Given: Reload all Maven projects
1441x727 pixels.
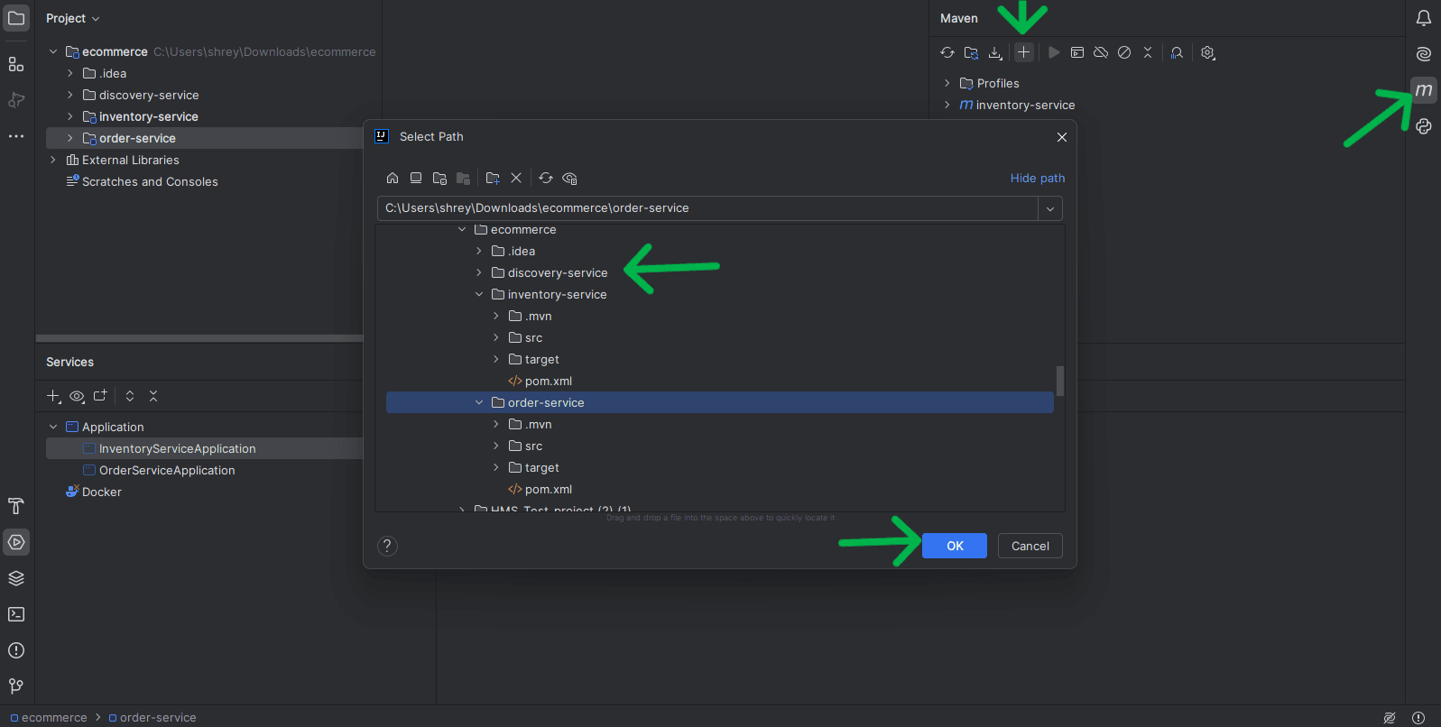Looking at the screenshot, I should (947, 52).
